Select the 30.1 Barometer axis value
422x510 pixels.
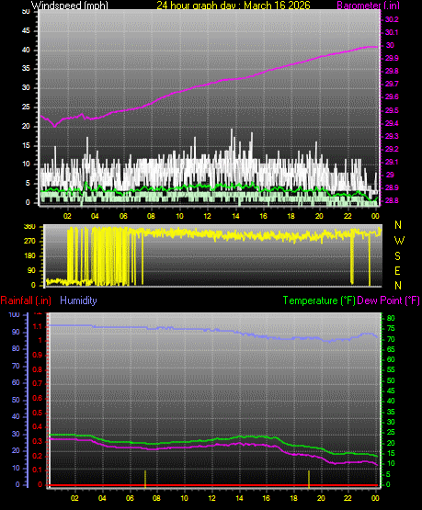coord(392,32)
